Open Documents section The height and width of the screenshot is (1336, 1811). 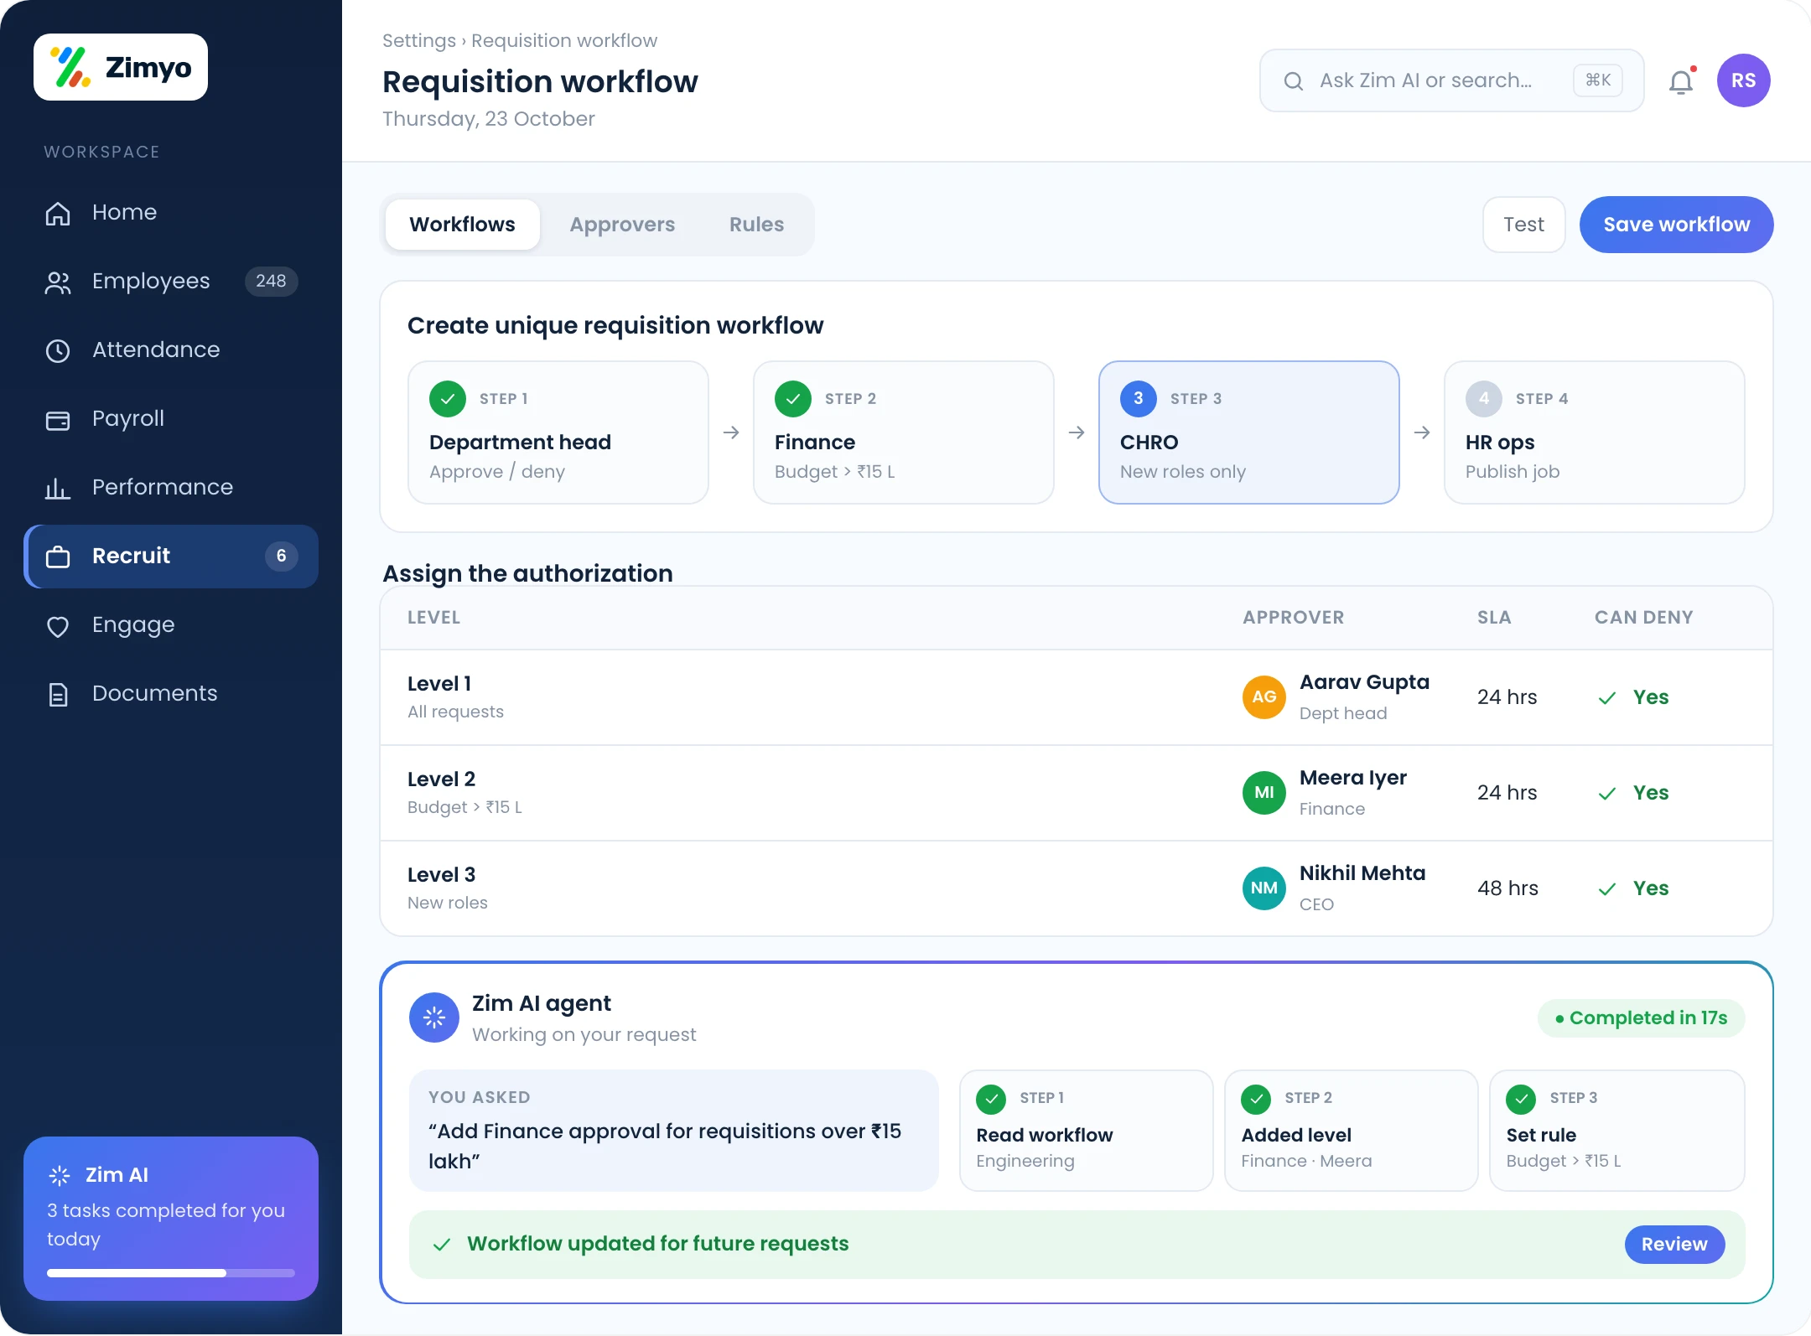(171, 693)
